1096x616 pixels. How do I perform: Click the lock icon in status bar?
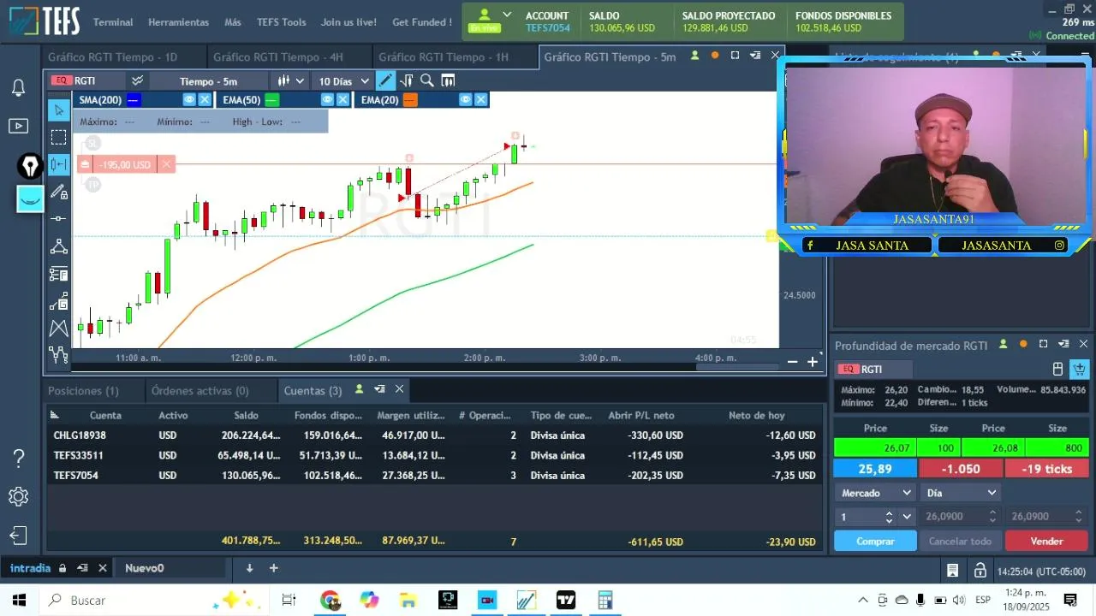[980, 571]
